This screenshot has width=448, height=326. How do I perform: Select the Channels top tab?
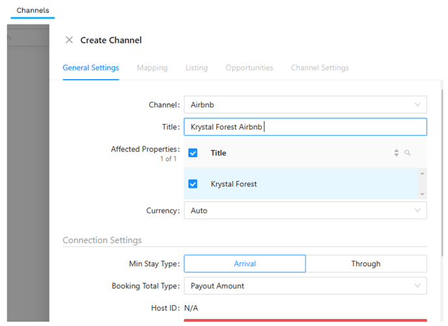33,10
